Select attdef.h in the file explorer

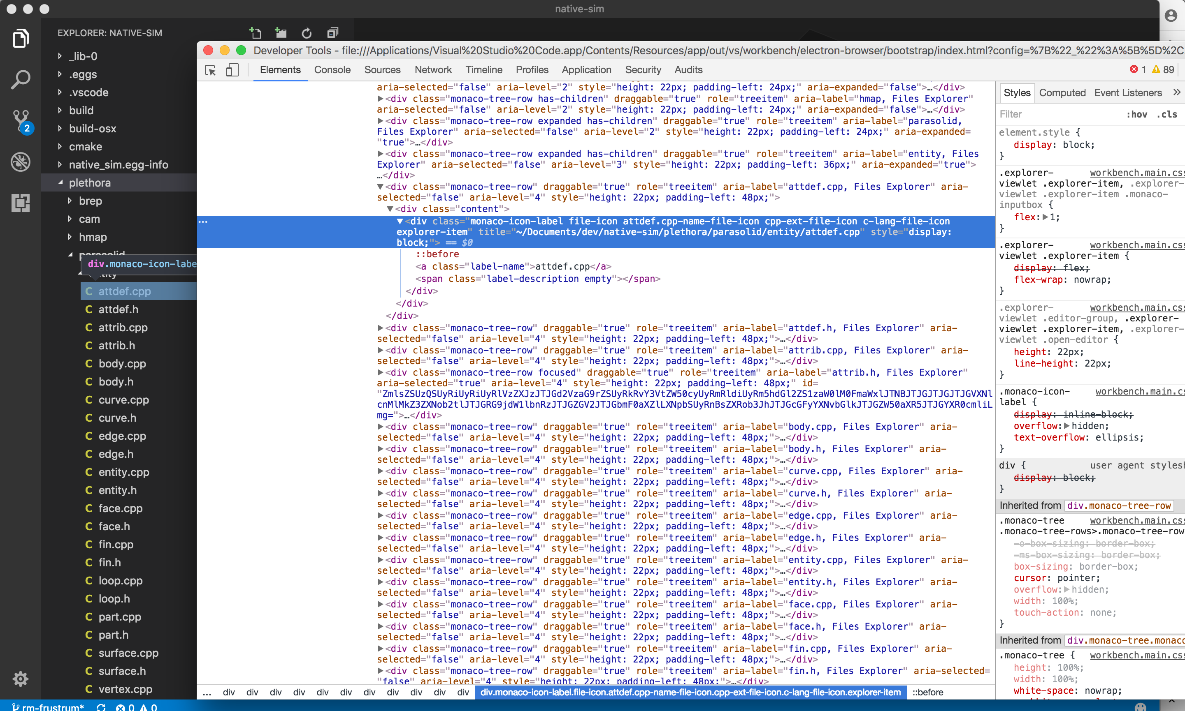click(x=119, y=309)
